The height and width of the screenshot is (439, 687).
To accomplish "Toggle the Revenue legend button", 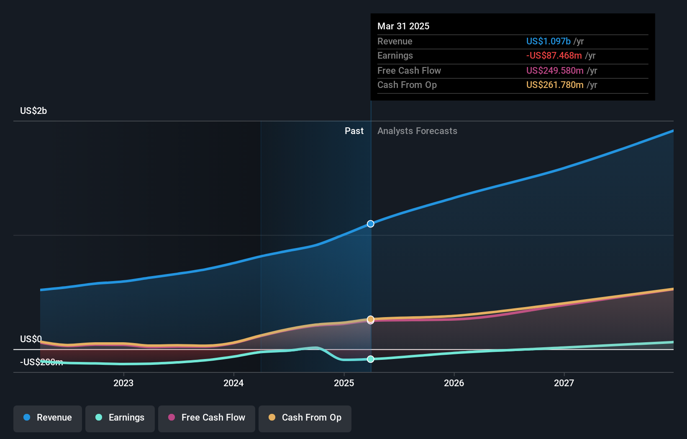I will 48,418.
